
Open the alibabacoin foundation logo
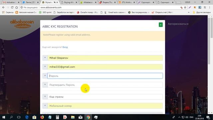tap(22, 24)
